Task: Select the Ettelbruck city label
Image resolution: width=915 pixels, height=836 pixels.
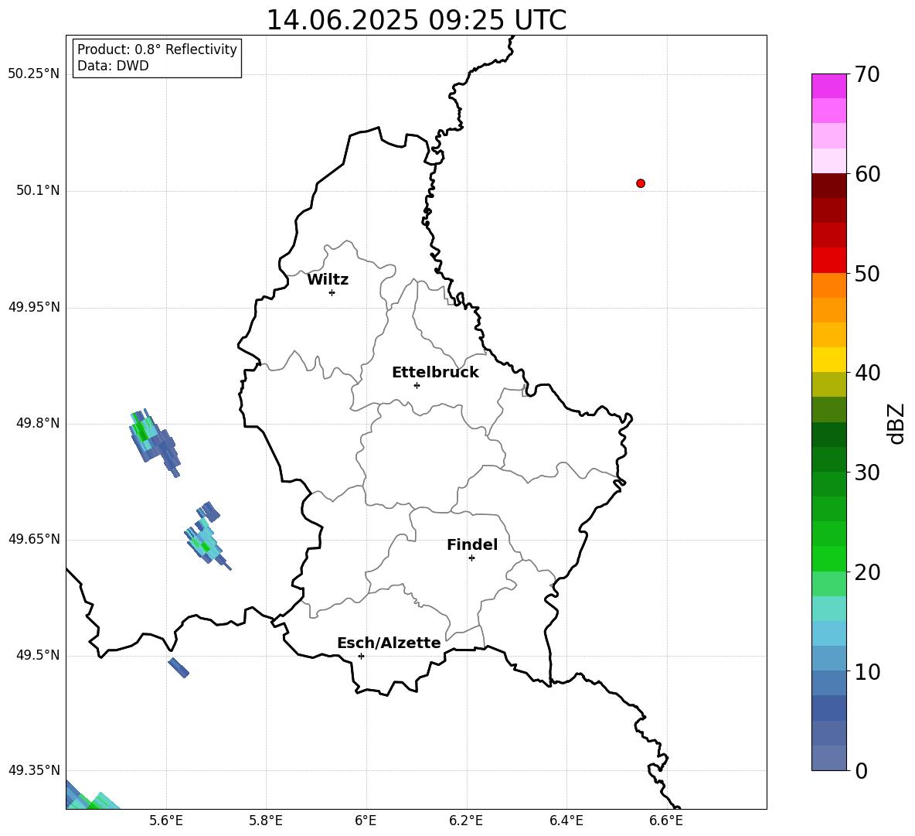Action: [435, 373]
